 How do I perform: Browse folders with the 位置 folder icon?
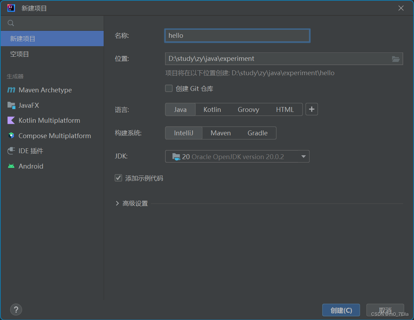(396, 59)
